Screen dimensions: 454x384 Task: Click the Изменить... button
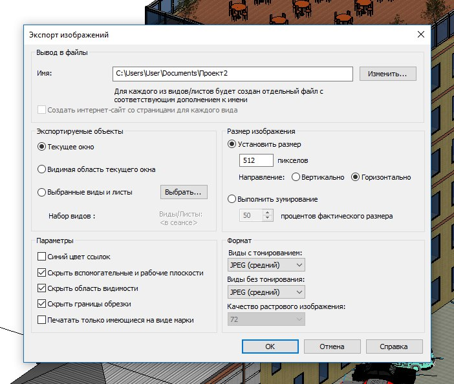click(387, 74)
